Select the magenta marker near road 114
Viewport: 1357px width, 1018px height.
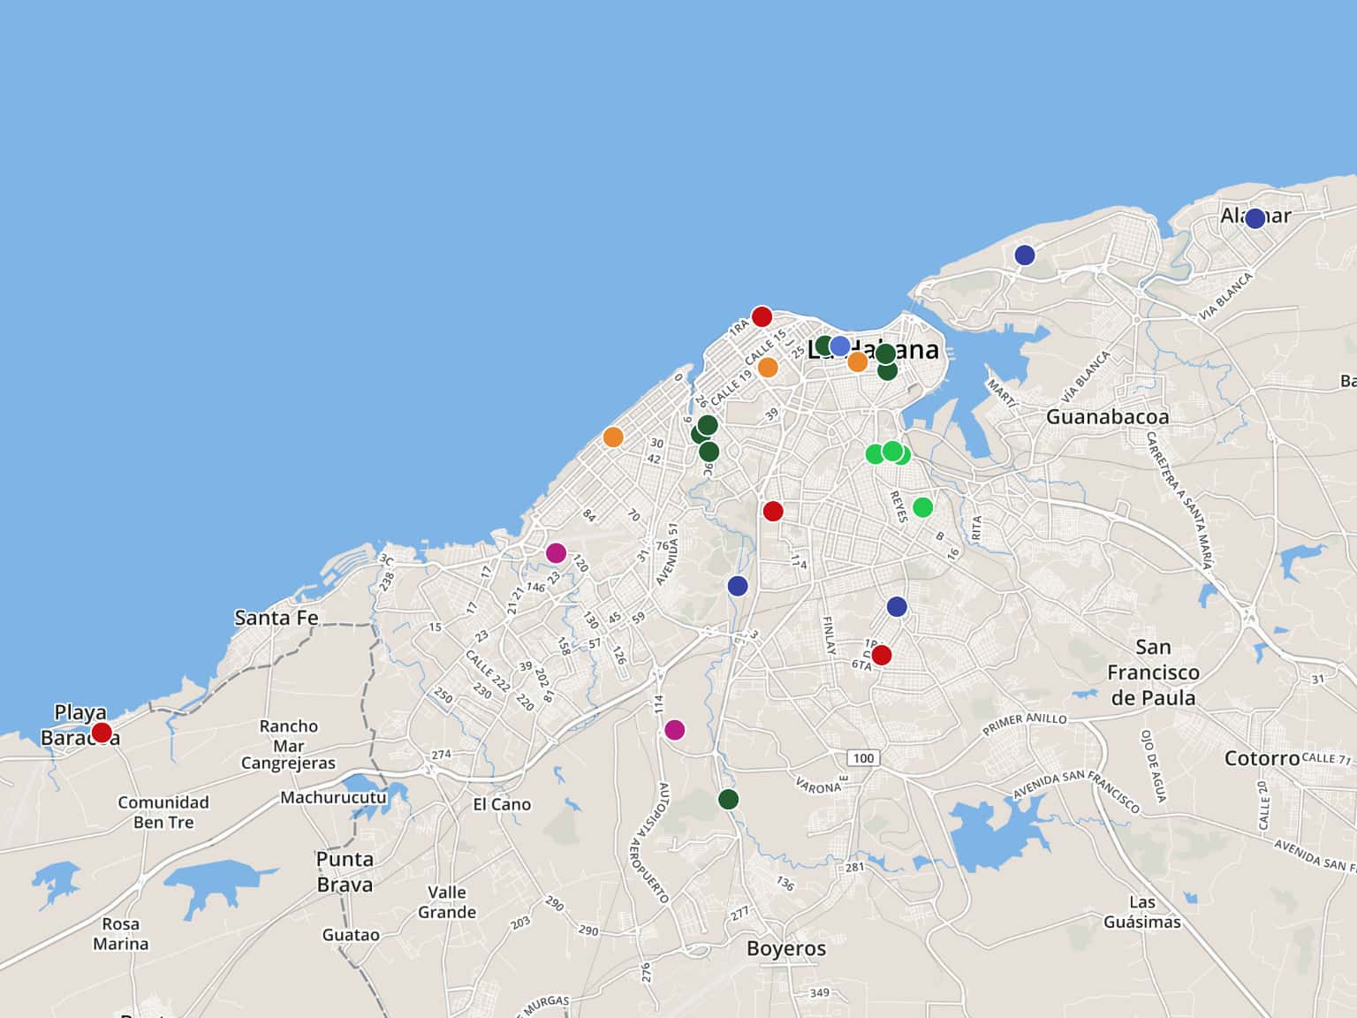tap(674, 730)
